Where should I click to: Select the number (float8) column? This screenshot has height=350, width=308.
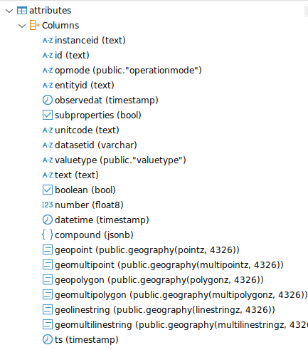click(x=89, y=205)
